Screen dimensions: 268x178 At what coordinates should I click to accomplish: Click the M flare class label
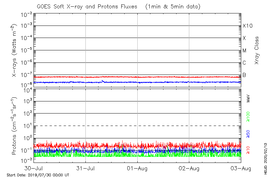tap(245, 51)
